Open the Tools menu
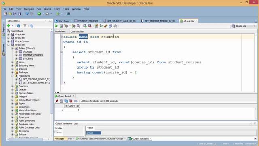Screen dimensions: 259x146 (66, 9)
